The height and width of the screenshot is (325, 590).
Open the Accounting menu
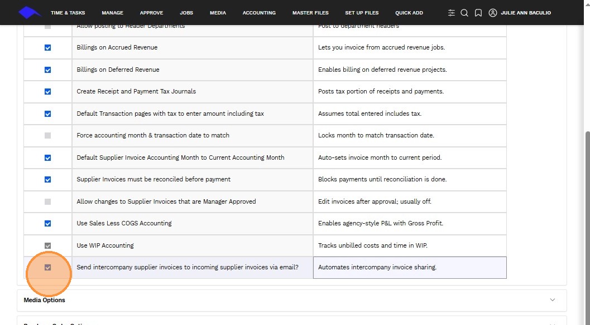(x=259, y=13)
